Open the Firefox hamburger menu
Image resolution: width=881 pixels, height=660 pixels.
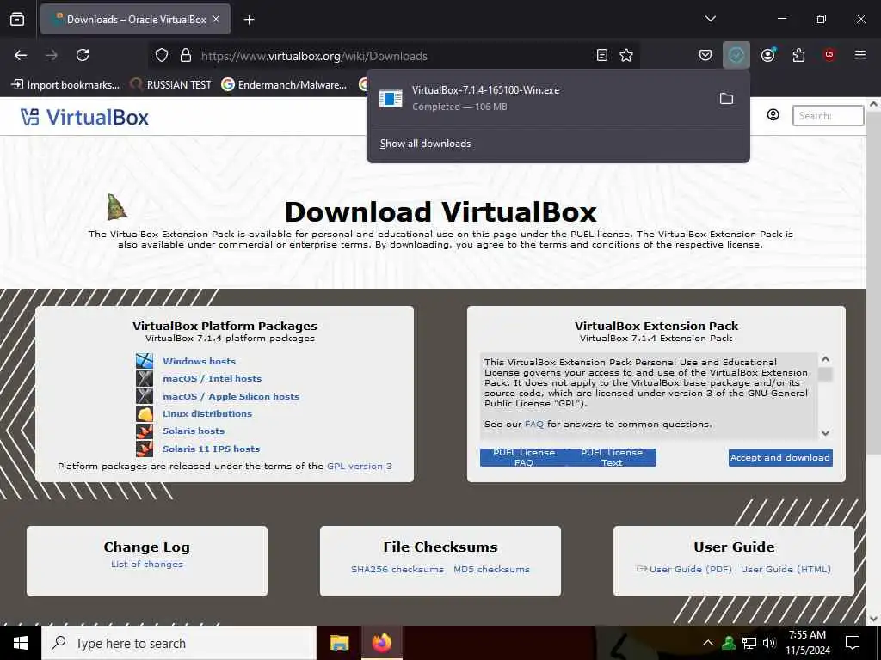(860, 55)
